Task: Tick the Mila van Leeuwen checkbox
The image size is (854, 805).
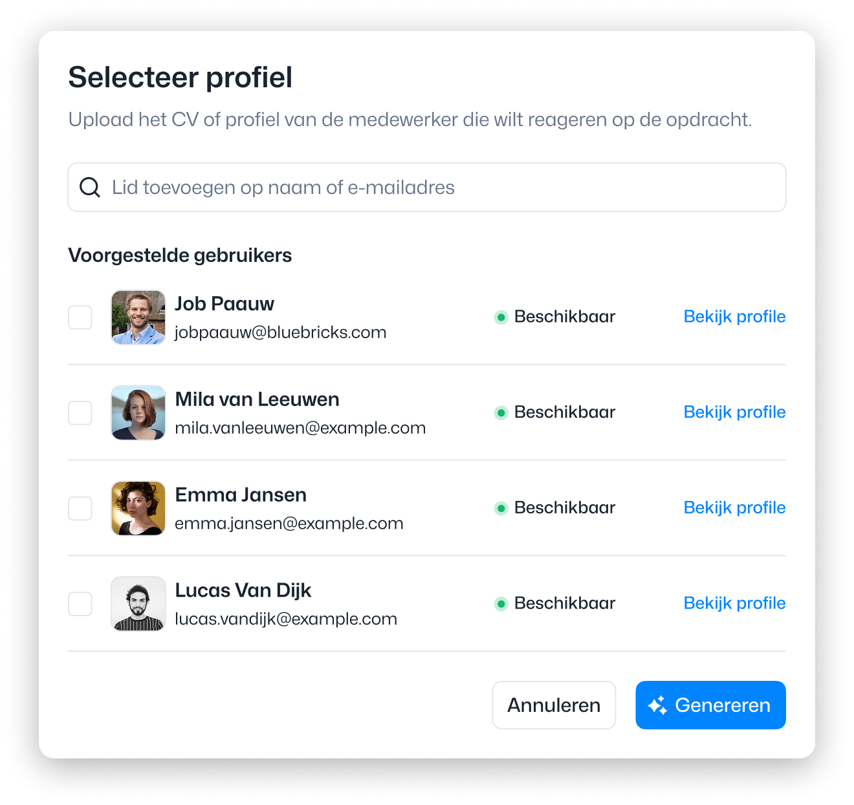Action: pyautogui.click(x=80, y=413)
